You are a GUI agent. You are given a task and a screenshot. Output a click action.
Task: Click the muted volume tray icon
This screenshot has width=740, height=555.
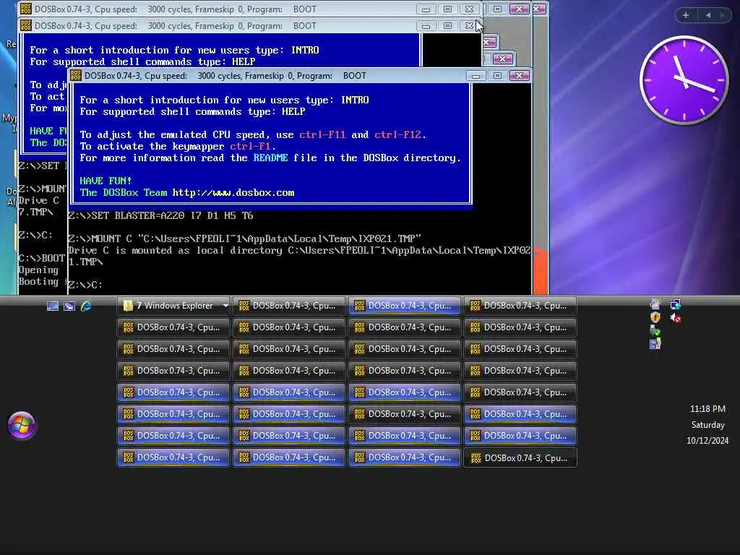(x=676, y=318)
